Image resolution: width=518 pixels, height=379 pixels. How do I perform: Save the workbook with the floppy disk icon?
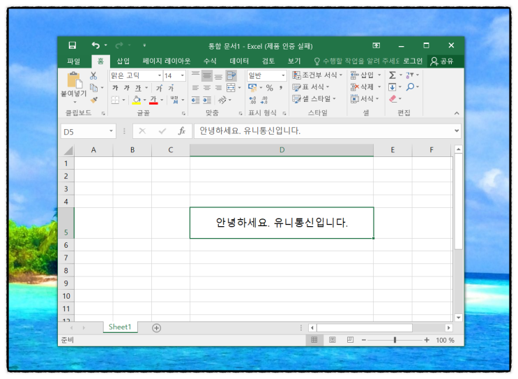pyautogui.click(x=72, y=45)
